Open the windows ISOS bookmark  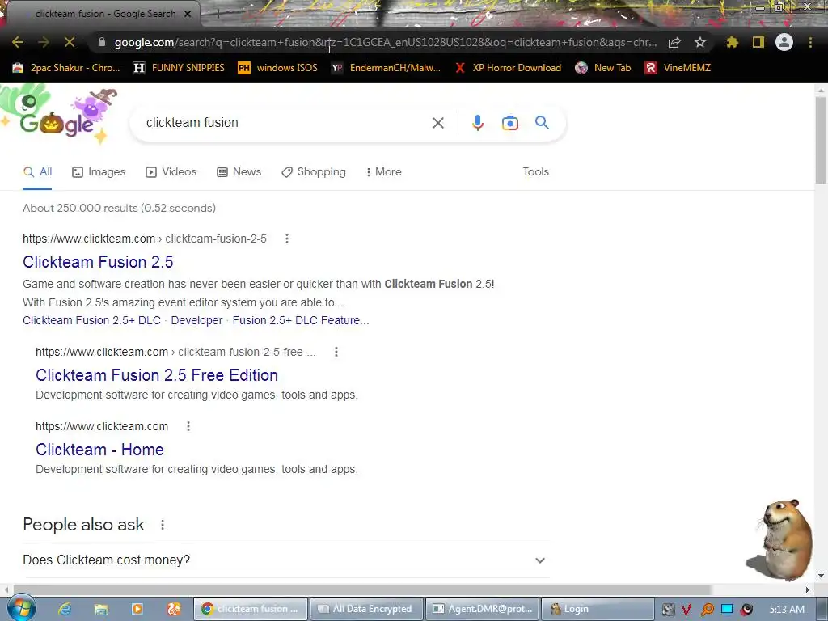pyautogui.click(x=278, y=68)
